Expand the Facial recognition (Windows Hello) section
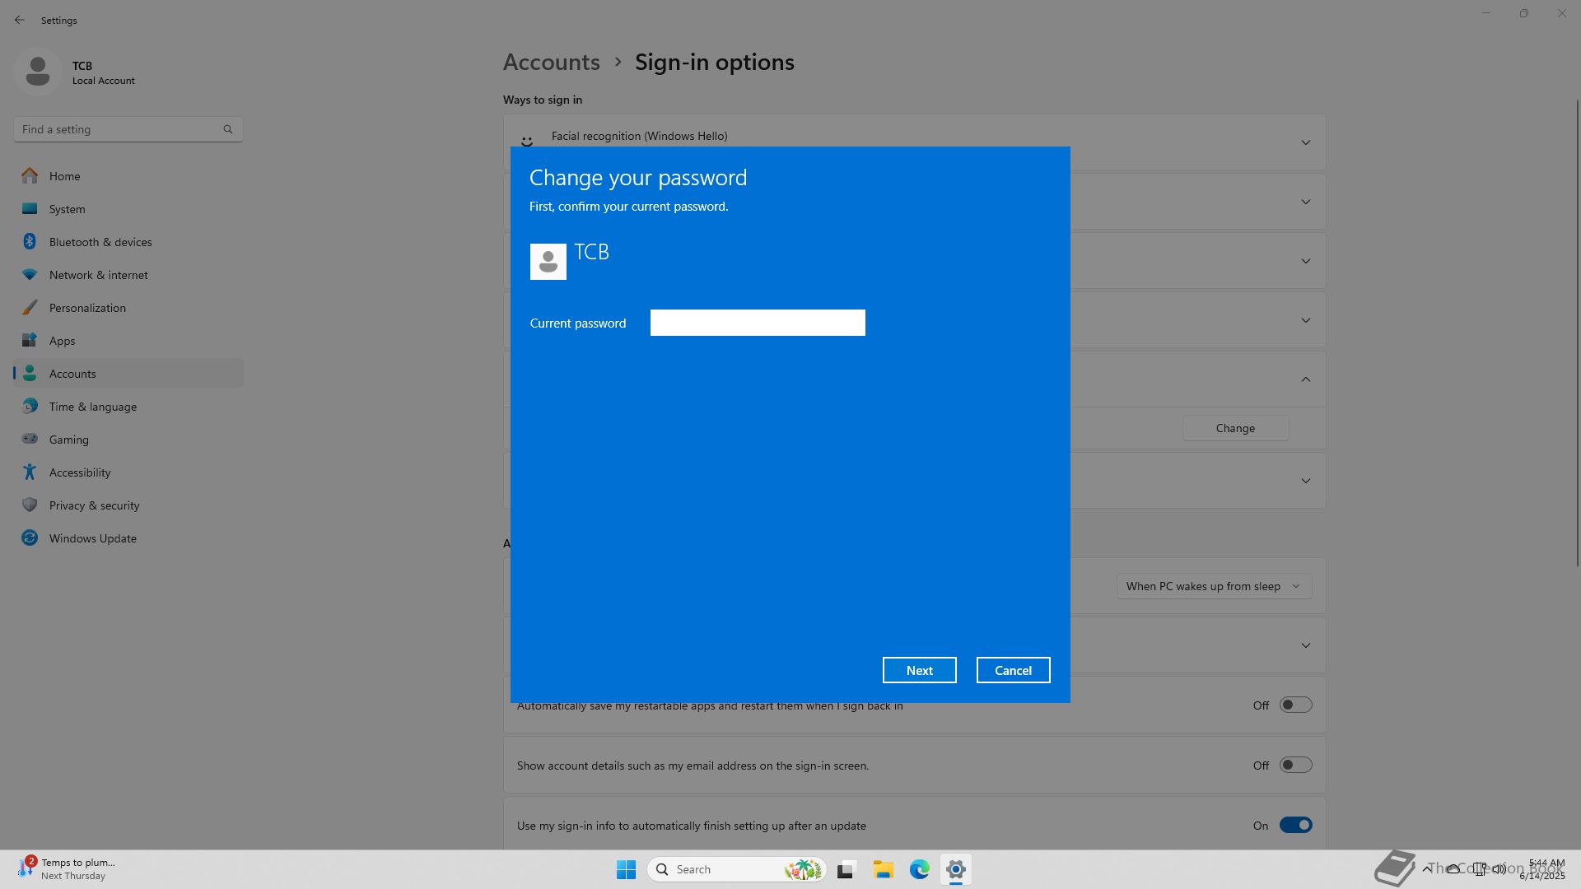Screen dimensions: 1581x889 coord(1305,143)
